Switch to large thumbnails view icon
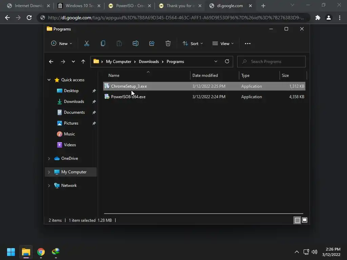 coord(305,220)
